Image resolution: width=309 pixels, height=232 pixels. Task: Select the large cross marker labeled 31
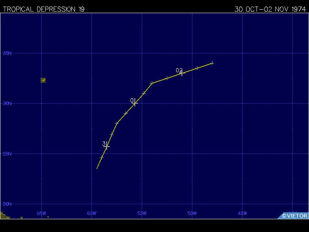[107, 147]
